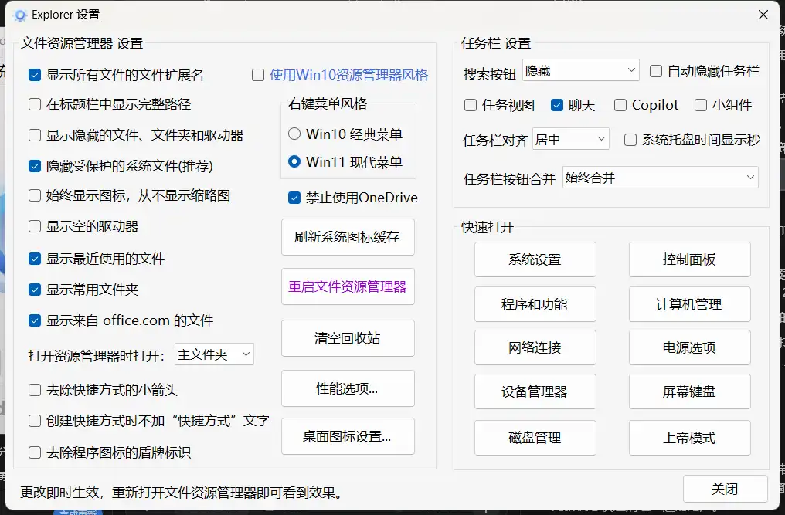Screen dimensions: 785x515
Task: Close the Explorer 设置 dialog with X
Action: [x=763, y=15]
